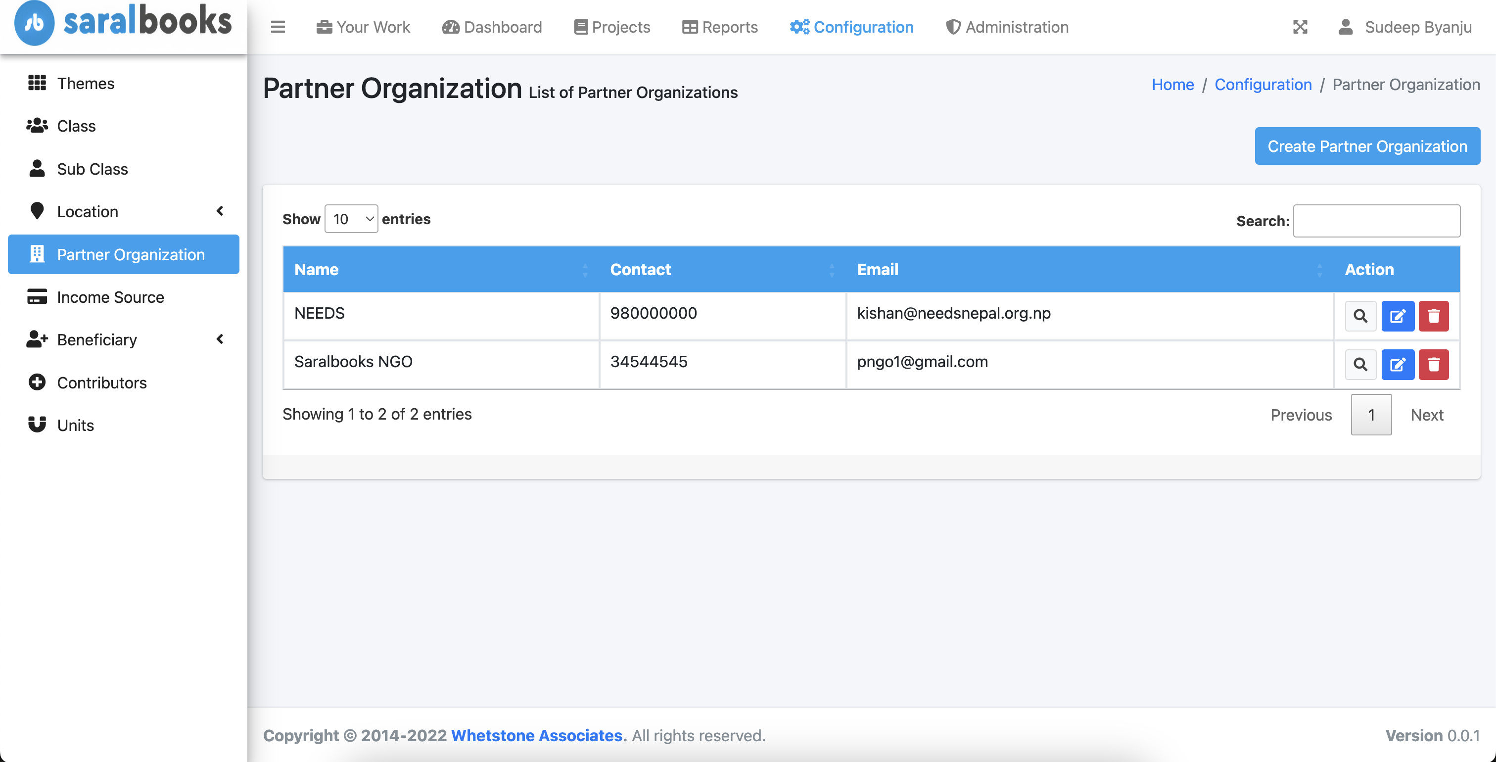Click the Dashboard gauge icon

click(451, 27)
